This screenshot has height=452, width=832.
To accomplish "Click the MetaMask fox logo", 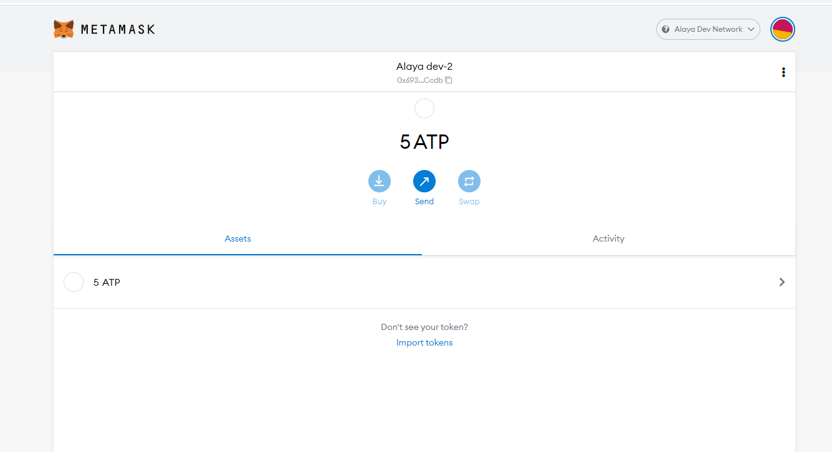I will tap(64, 29).
